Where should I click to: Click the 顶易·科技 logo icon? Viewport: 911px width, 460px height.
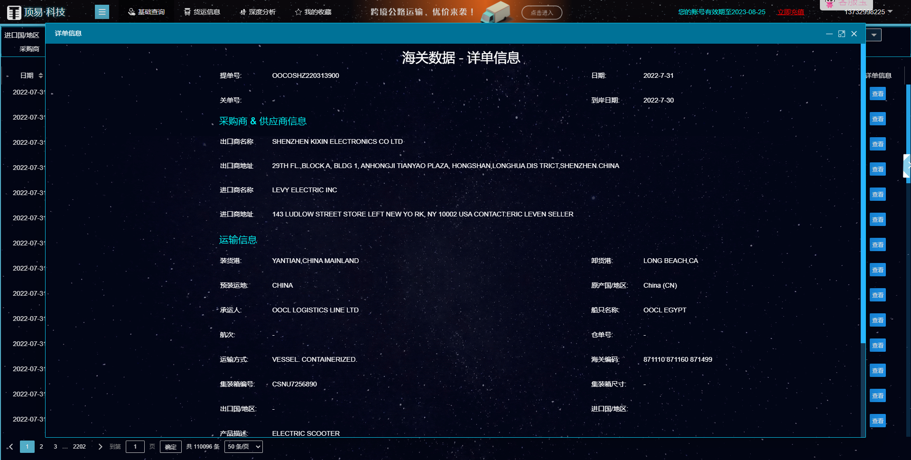(x=14, y=12)
